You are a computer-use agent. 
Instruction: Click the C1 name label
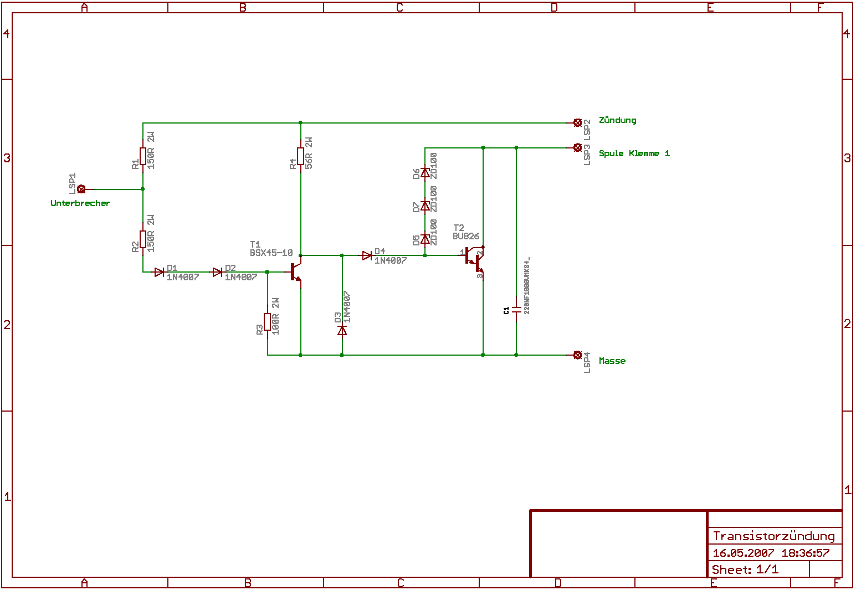506,311
